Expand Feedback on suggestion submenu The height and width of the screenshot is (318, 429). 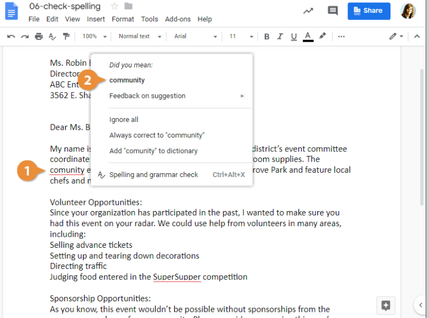[x=172, y=96]
